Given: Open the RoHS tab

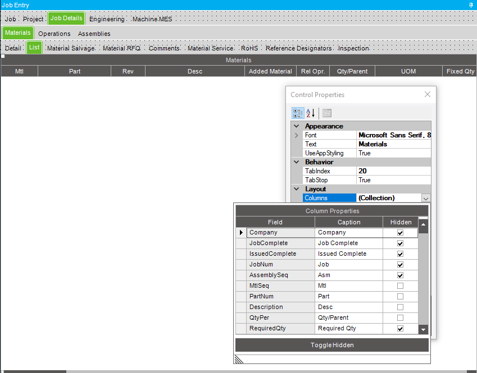Looking at the screenshot, I should 249,48.
